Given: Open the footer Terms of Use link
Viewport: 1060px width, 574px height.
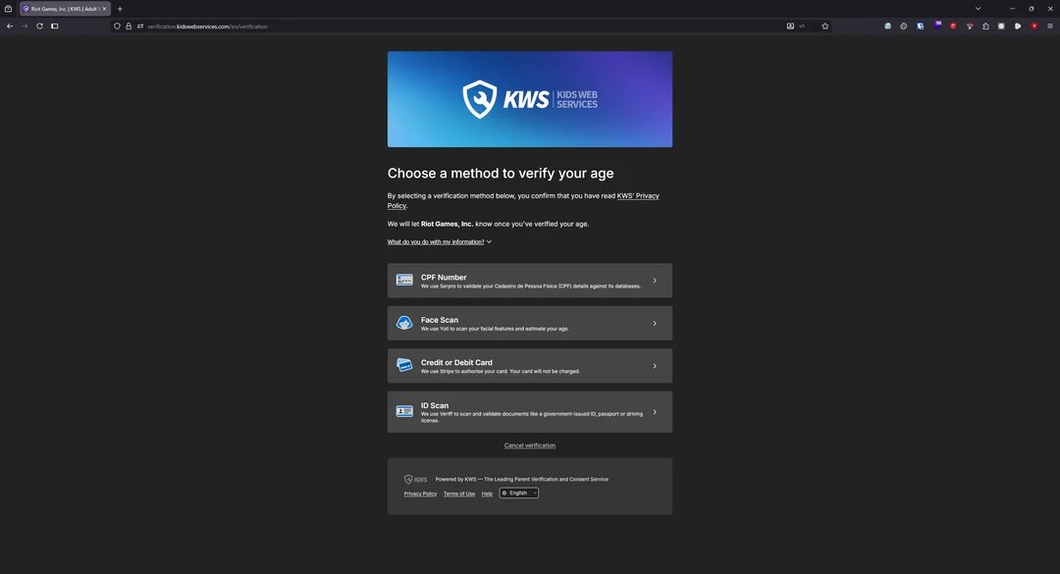Looking at the screenshot, I should pyautogui.click(x=459, y=494).
